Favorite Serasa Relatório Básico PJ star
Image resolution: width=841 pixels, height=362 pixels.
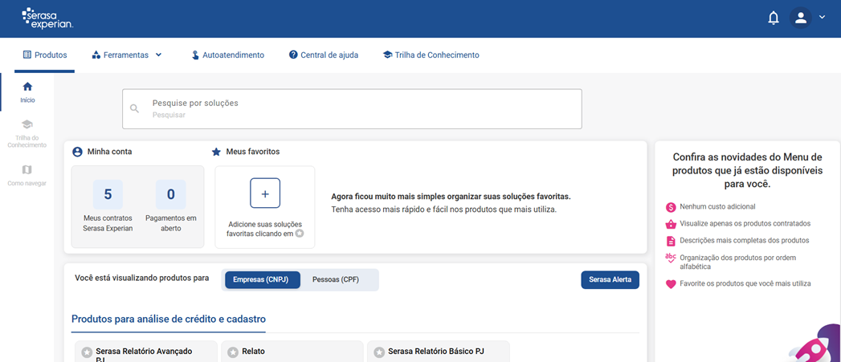click(x=378, y=352)
